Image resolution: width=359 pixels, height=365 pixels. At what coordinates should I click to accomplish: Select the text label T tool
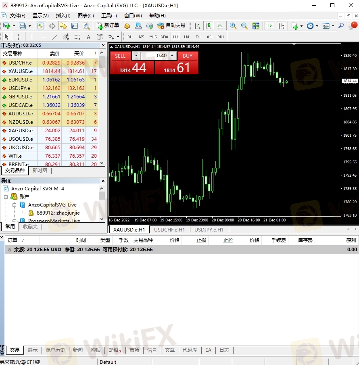[x=100, y=37]
